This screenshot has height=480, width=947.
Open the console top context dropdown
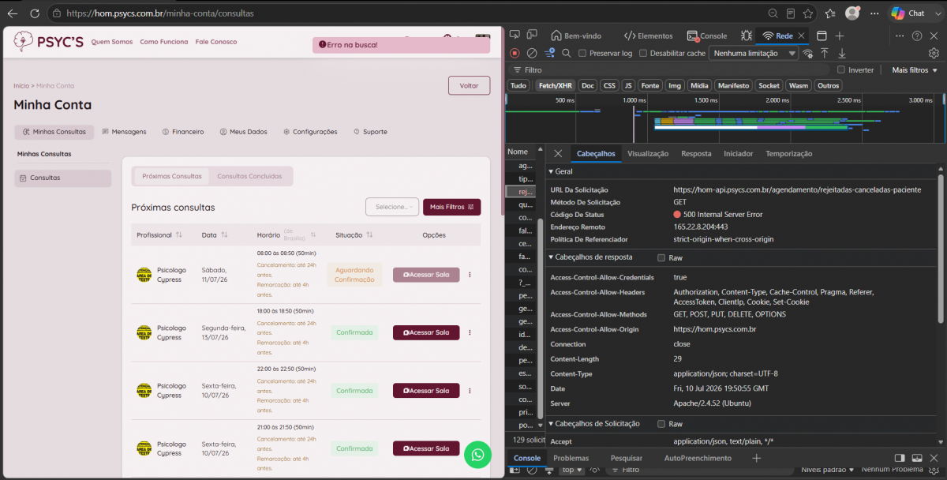pyautogui.click(x=573, y=470)
